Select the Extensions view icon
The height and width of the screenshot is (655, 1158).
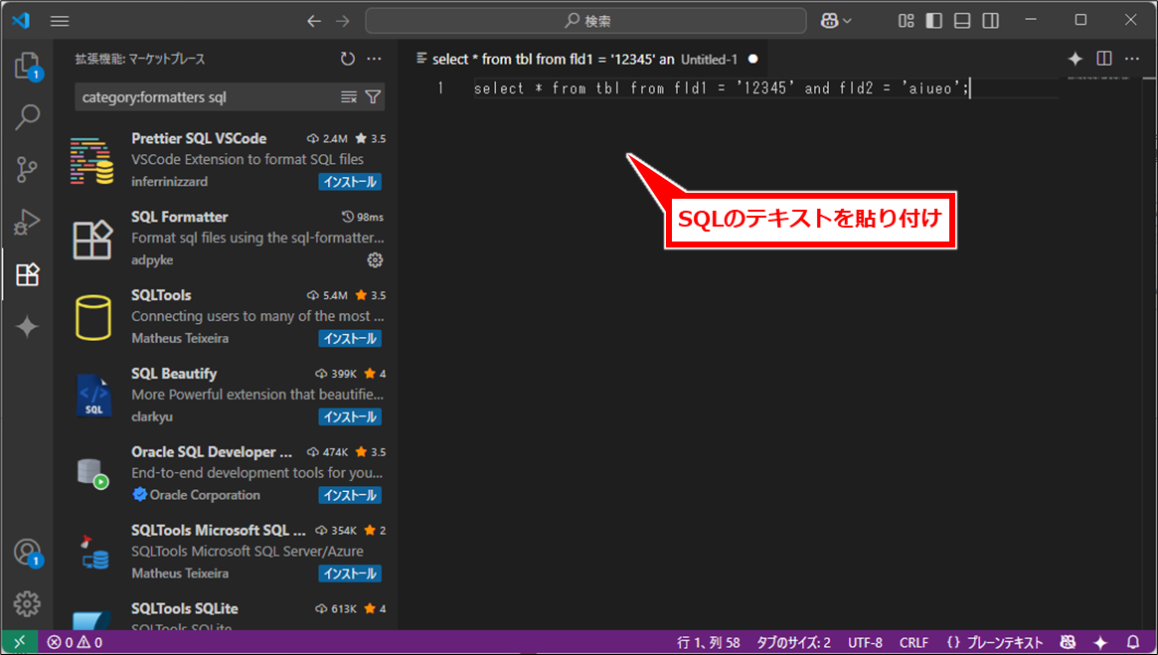[27, 274]
